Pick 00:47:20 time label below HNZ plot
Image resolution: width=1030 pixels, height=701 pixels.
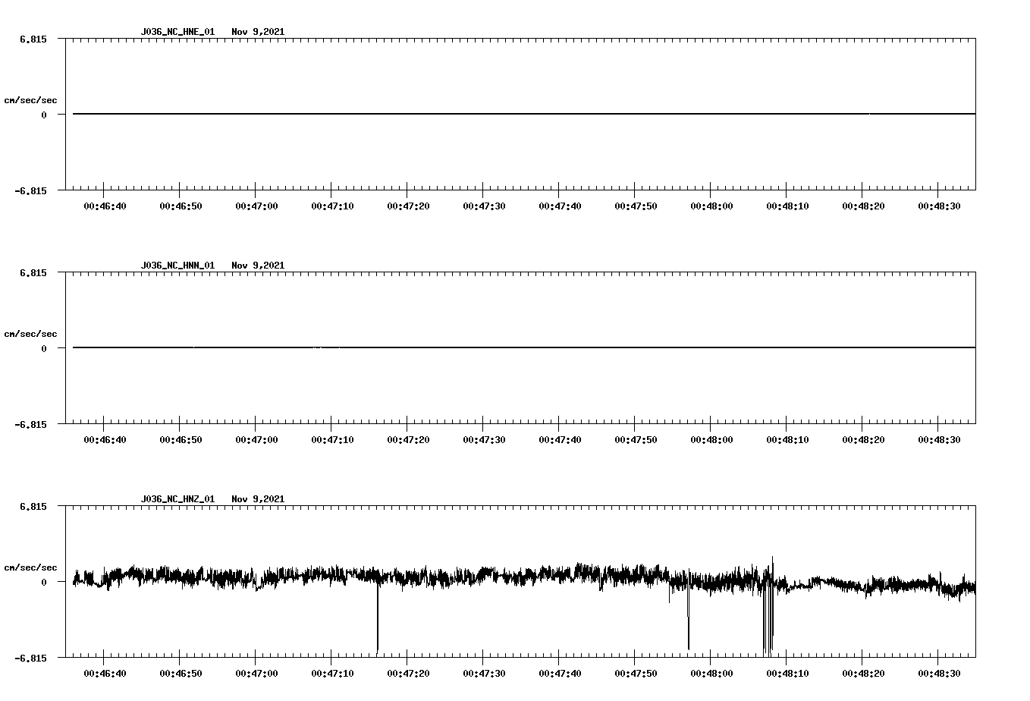tap(408, 673)
